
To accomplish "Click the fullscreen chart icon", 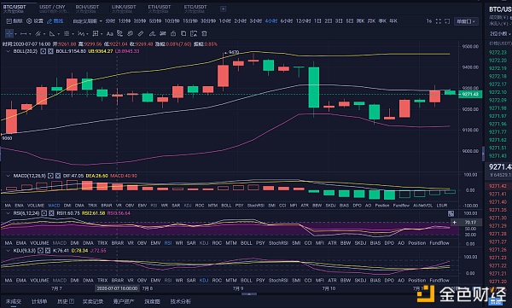I will (x=439, y=21).
